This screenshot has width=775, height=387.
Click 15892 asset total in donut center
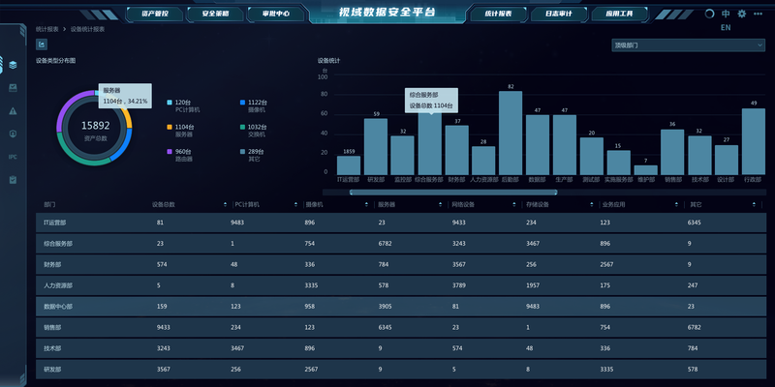click(x=95, y=126)
